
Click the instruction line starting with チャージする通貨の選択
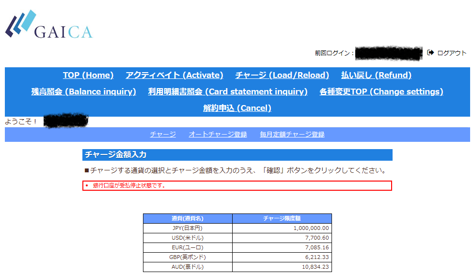point(236,170)
